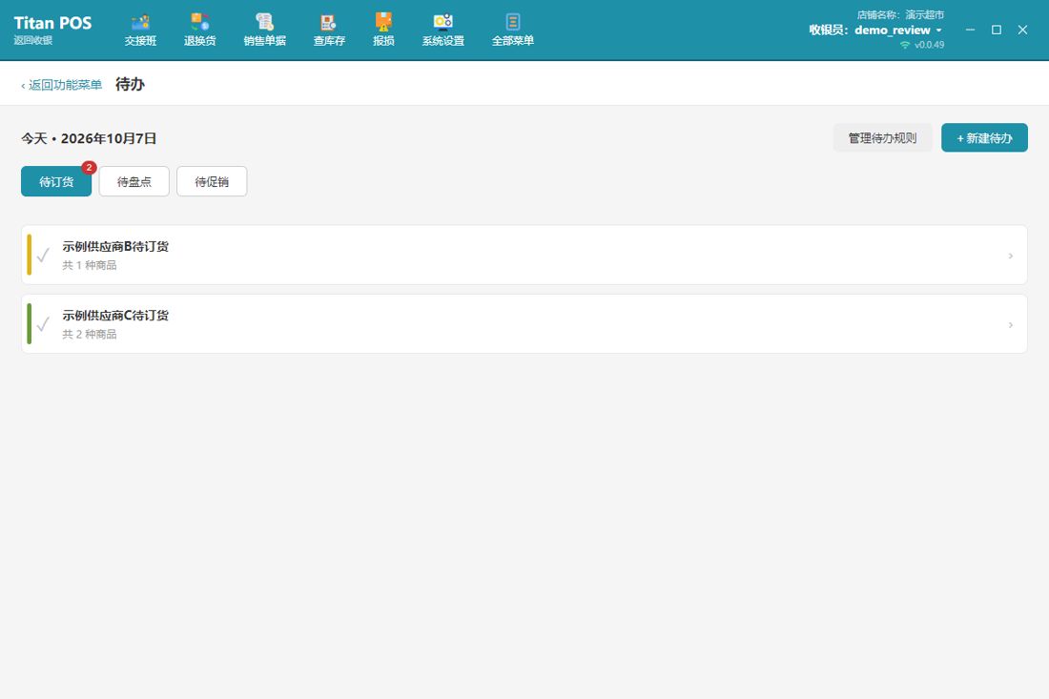Expand the demo_review cashier dropdown
This screenshot has width=1049, height=699.
tap(939, 31)
